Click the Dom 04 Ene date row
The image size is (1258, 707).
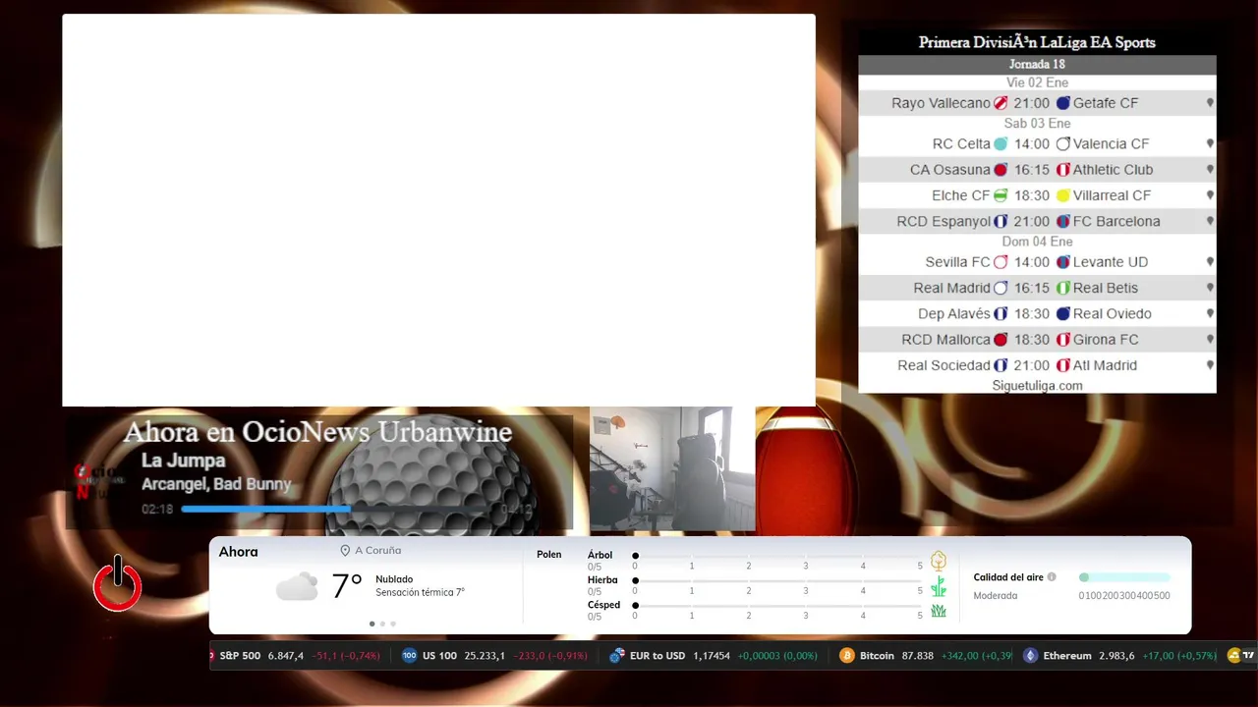(1037, 242)
